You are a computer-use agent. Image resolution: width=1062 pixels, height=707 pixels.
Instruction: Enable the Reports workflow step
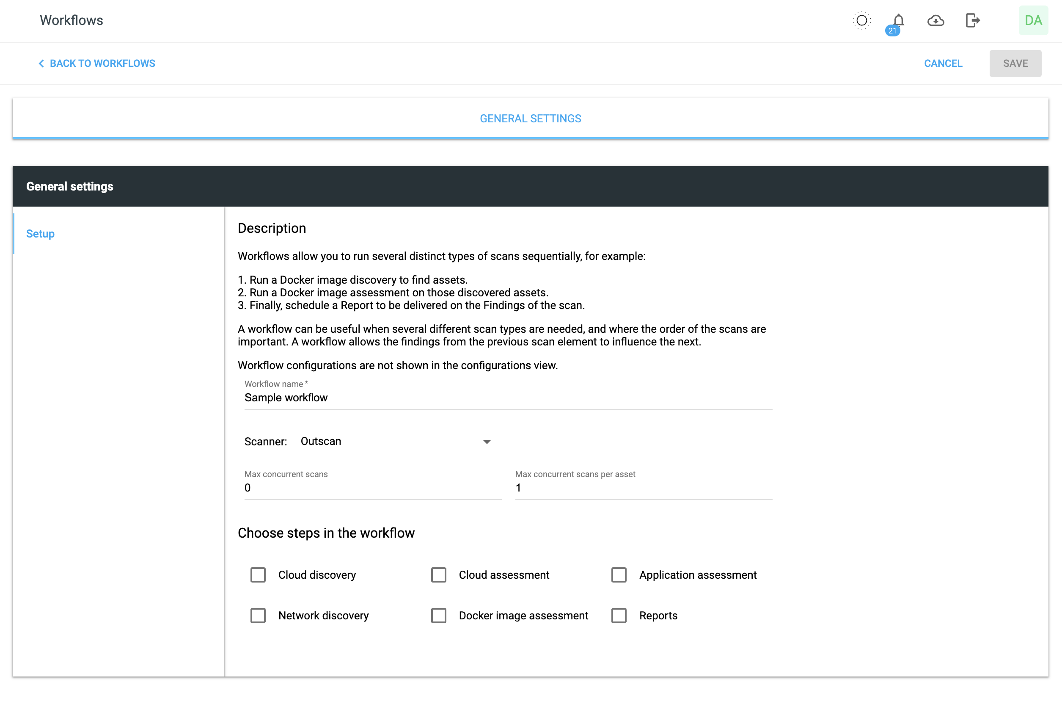pyautogui.click(x=619, y=616)
